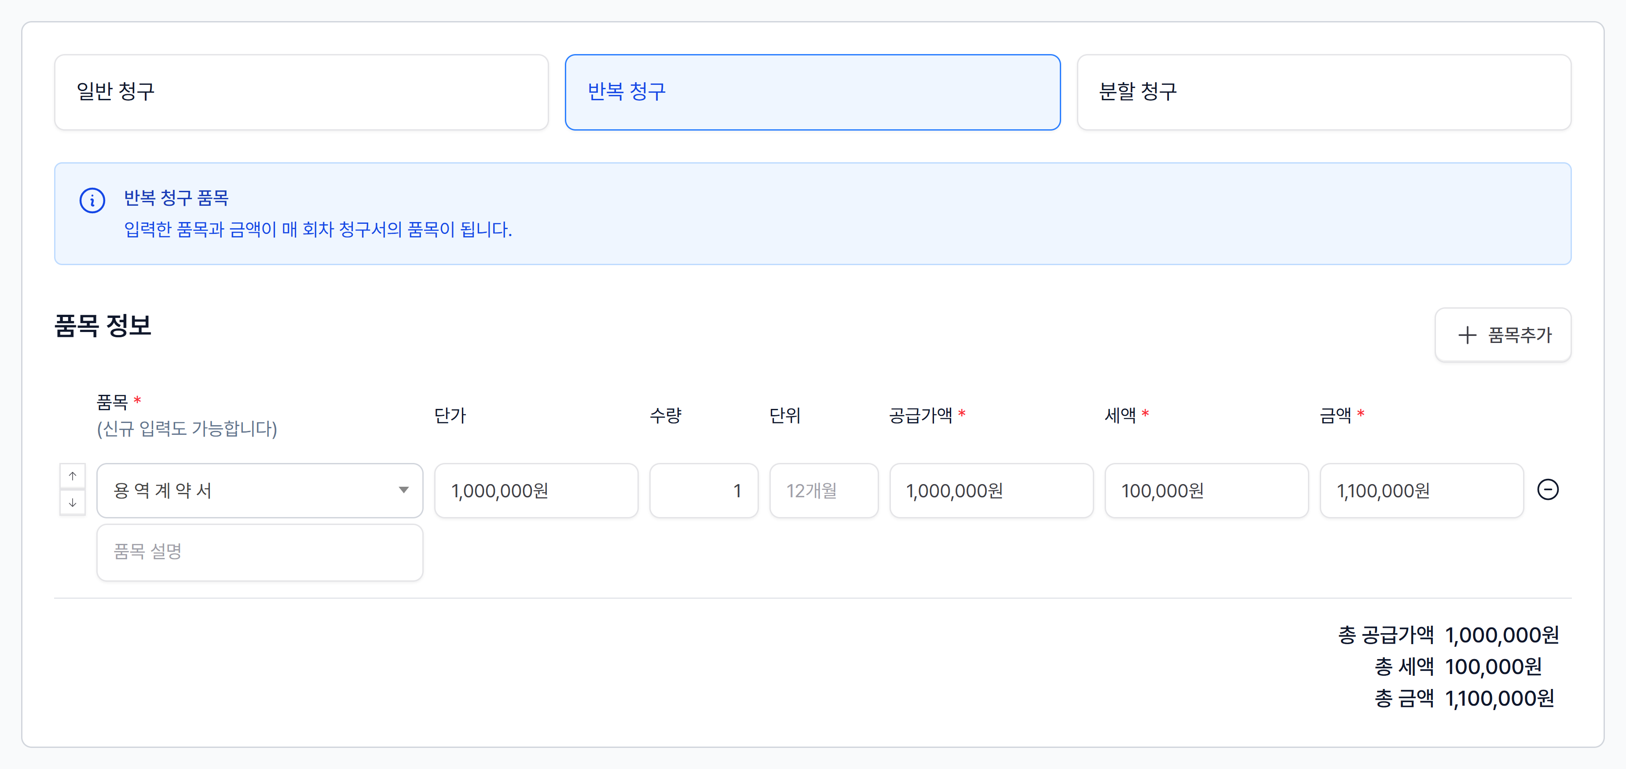Select the 반복 청구 billing type

(x=813, y=92)
